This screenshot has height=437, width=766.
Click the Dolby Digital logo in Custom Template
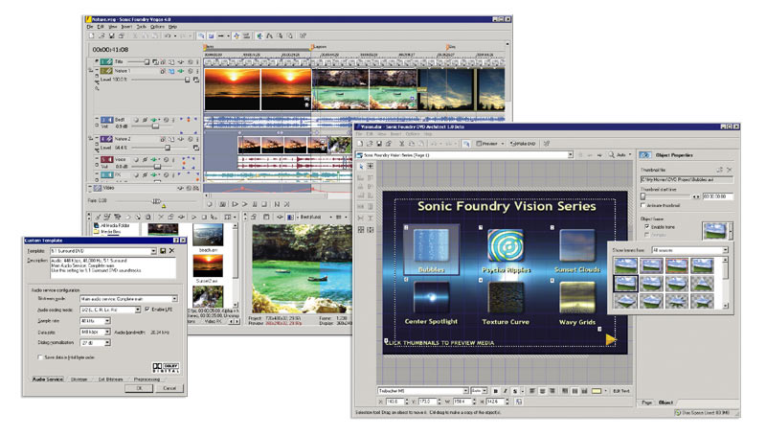166,368
